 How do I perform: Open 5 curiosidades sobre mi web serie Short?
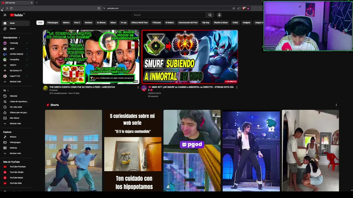[133, 151]
